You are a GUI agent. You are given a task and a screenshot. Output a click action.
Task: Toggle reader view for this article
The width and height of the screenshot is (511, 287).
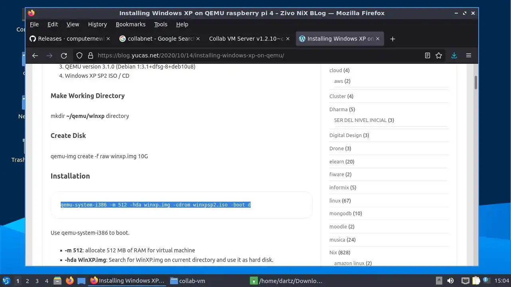click(428, 55)
